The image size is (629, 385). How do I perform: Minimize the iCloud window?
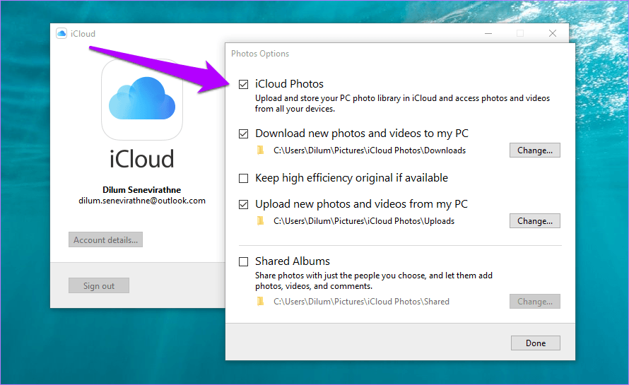point(488,33)
